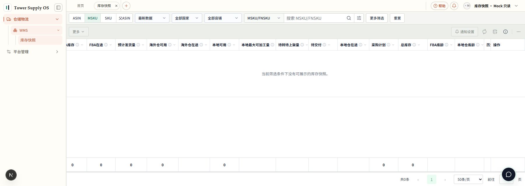Click the 共0条 total count text

pos(405,180)
